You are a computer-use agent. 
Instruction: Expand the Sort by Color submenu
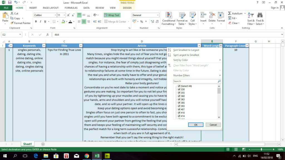[x=195, y=60]
